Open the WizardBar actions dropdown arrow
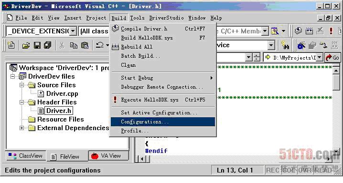Viewport: 343px width, 183px height. (283, 31)
